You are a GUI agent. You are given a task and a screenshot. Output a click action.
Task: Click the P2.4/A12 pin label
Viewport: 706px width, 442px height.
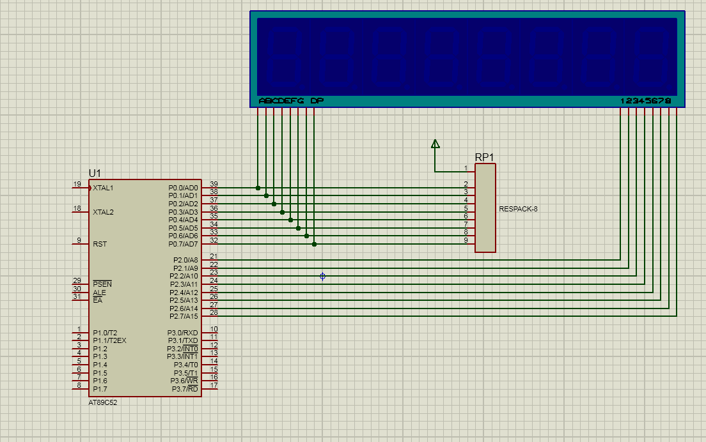(184, 293)
